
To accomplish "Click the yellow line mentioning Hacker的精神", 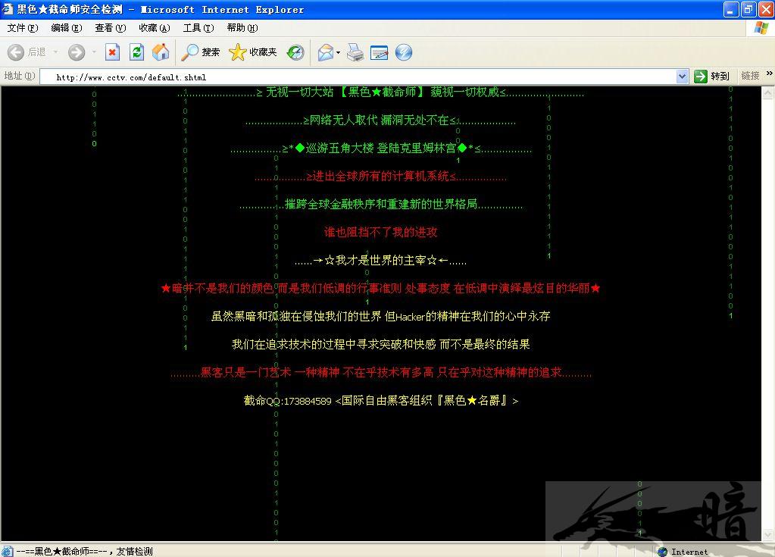I will coord(380,316).
